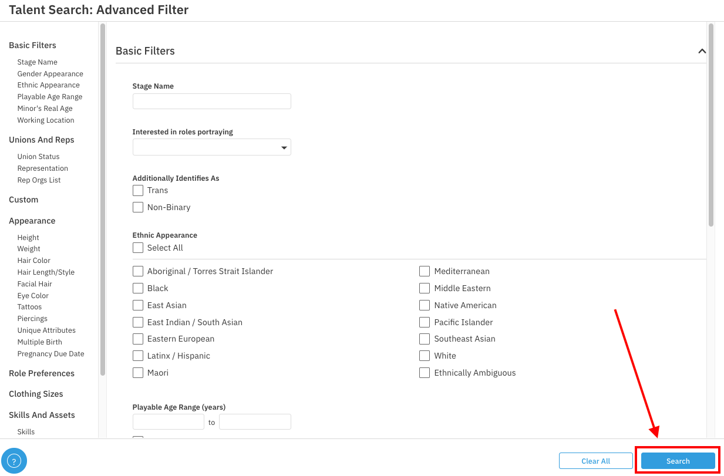Select Union Status sidebar link
This screenshot has height=476, width=724.
click(x=38, y=157)
